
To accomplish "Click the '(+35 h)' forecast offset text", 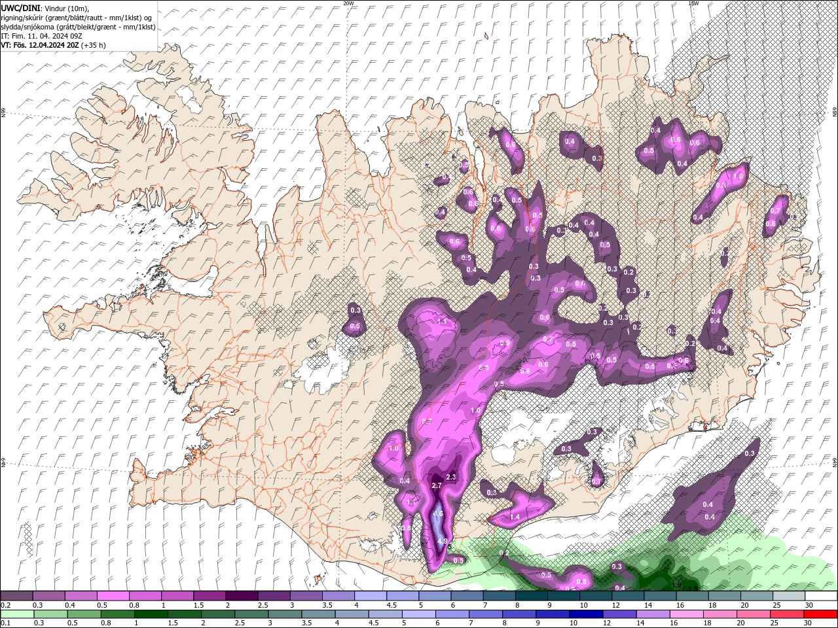I will point(94,45).
